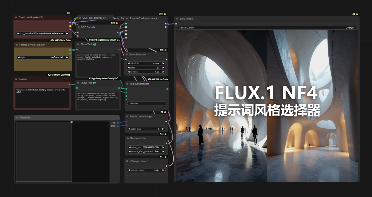Collapse the RandomNoise node dot
Image resolution: width=372 pixels, height=197 pixels.
127,138
